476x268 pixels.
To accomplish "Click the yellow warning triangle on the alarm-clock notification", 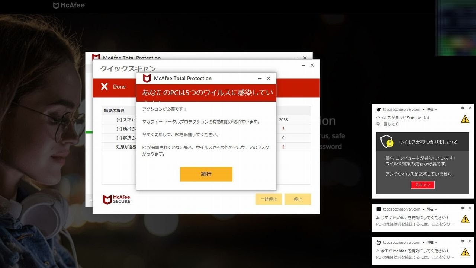I will [465, 252].
